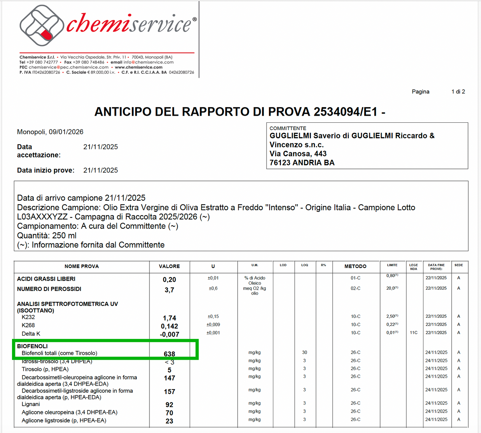Click 'Aglicone oleuropeina (3,4 DHPEA-EA)' row name
This screenshot has height=433, width=481.
[70, 412]
